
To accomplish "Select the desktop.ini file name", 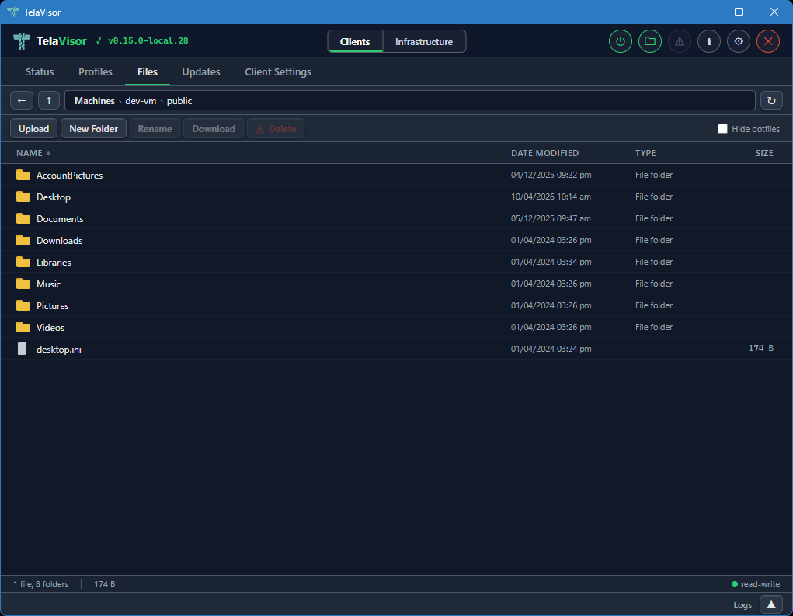I will pos(59,349).
